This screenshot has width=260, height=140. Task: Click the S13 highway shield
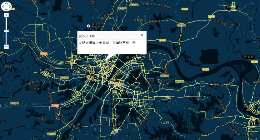pos(51,134)
